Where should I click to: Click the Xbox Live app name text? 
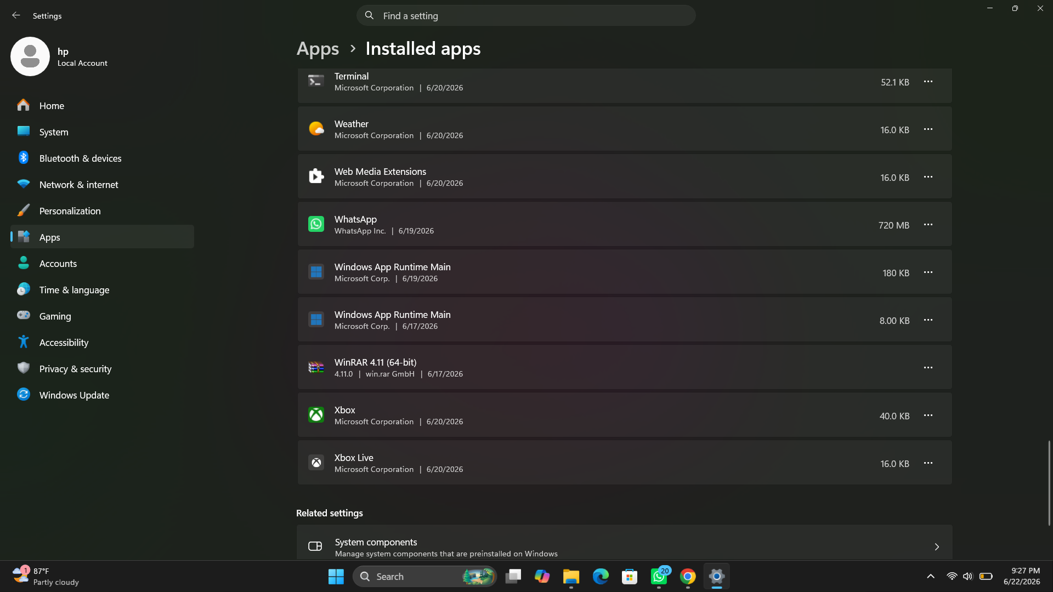point(354,458)
